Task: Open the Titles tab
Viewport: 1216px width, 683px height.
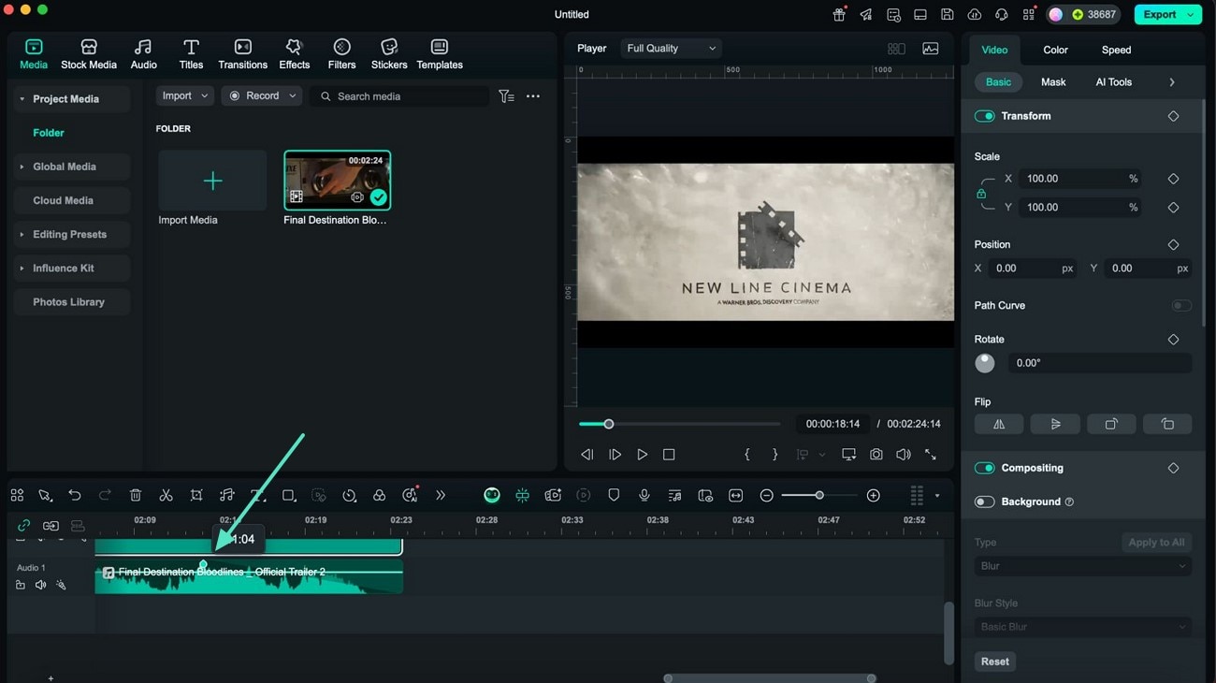Action: click(x=191, y=54)
